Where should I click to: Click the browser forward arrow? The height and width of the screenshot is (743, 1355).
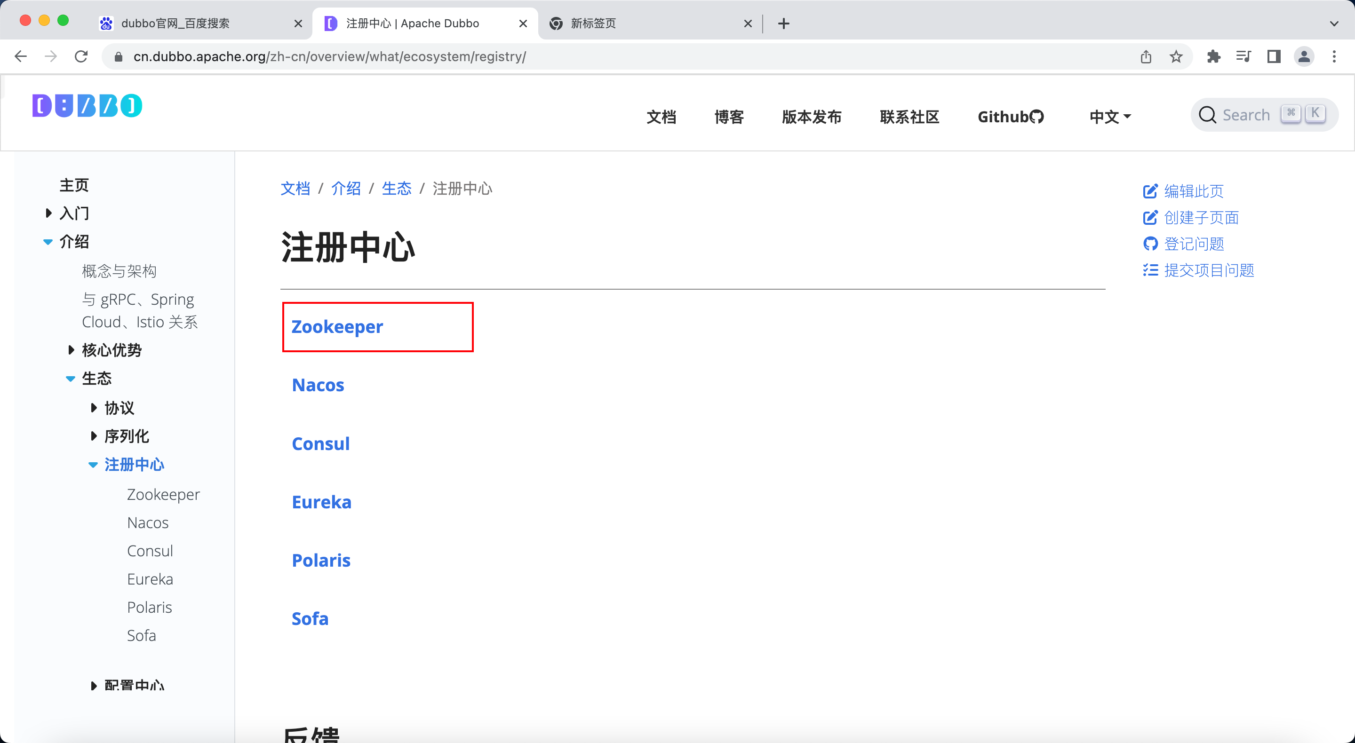point(51,56)
